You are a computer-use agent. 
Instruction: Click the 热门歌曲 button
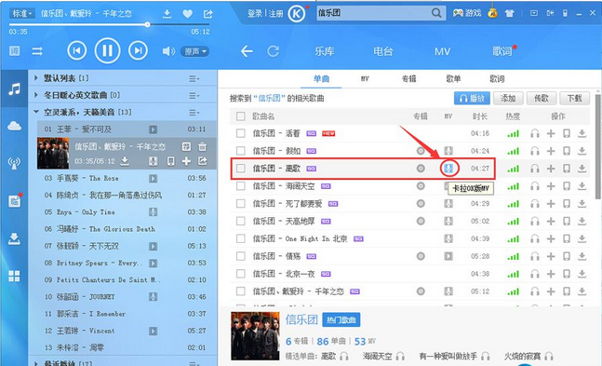coord(341,319)
